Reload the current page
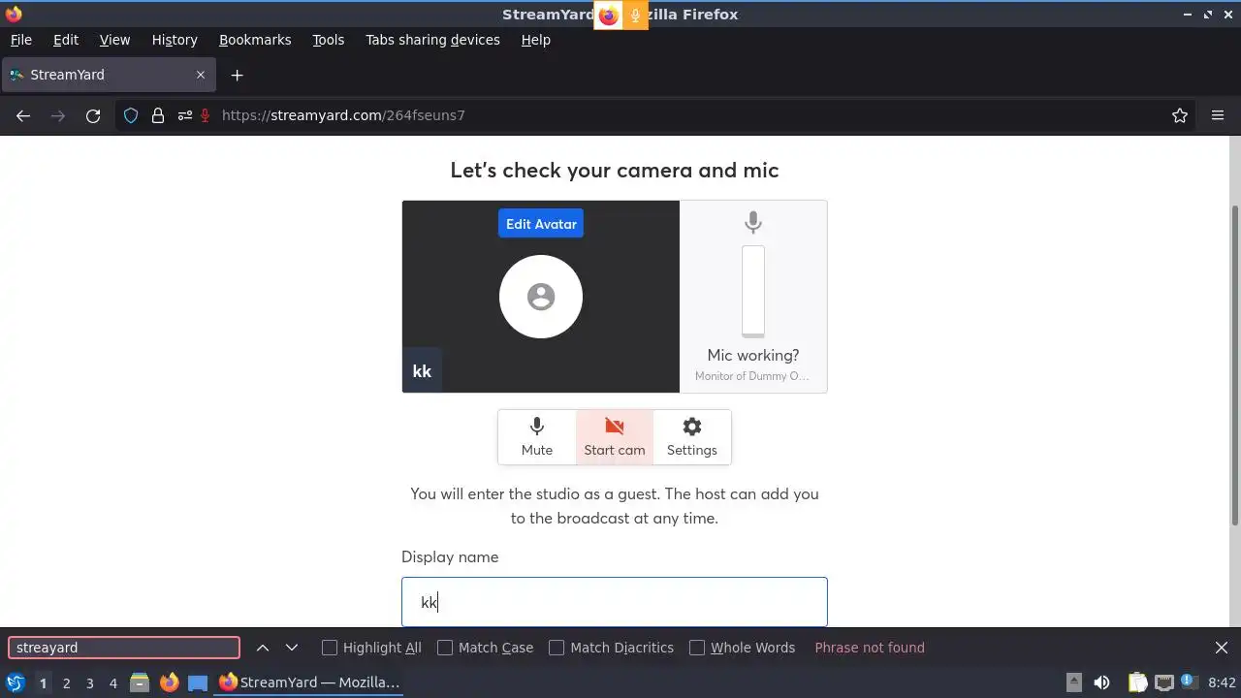1241x698 pixels. [x=93, y=115]
